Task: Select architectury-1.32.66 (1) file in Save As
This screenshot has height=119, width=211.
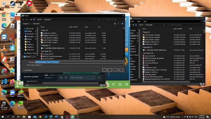Action: coord(49,33)
